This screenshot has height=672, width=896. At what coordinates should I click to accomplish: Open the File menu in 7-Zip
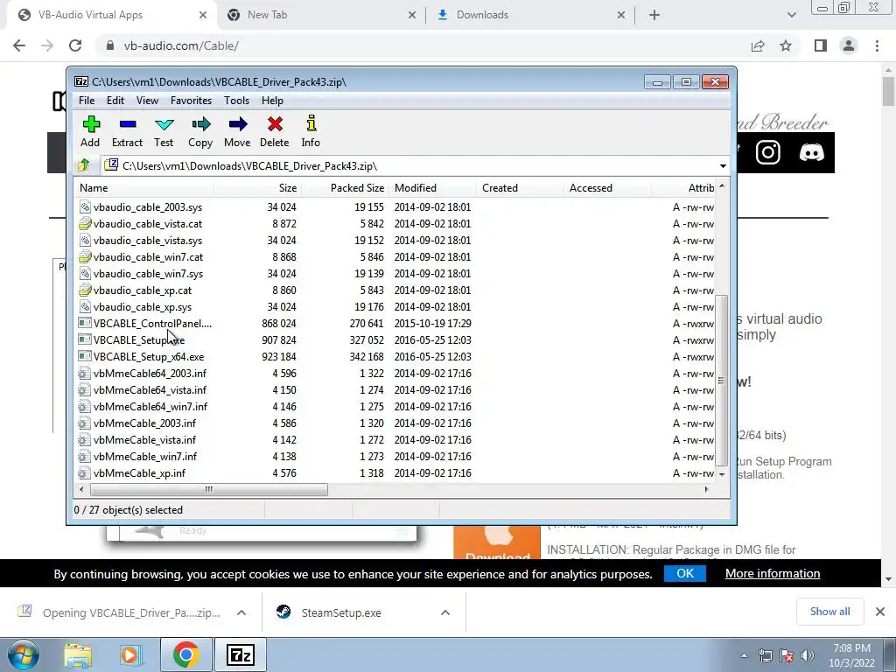(x=87, y=101)
